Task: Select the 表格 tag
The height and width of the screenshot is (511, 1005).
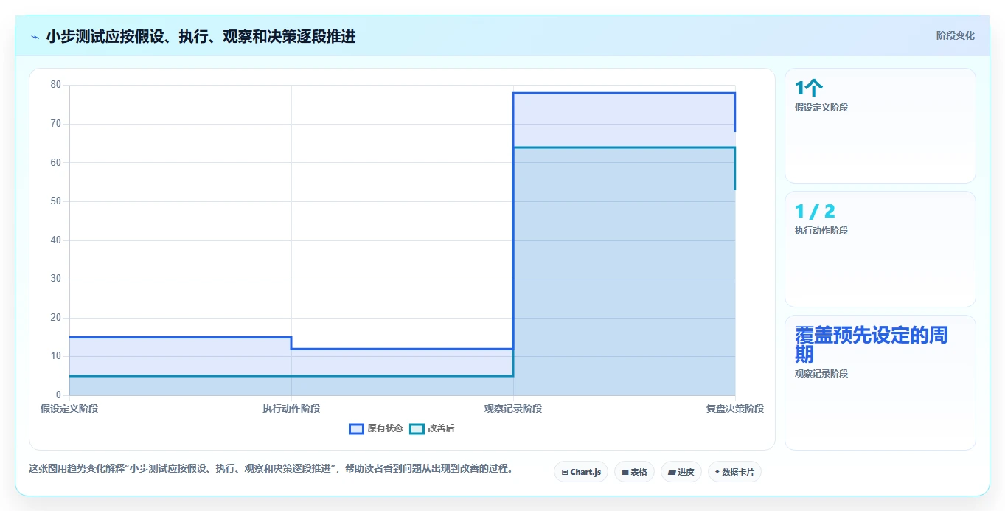Action: (634, 472)
